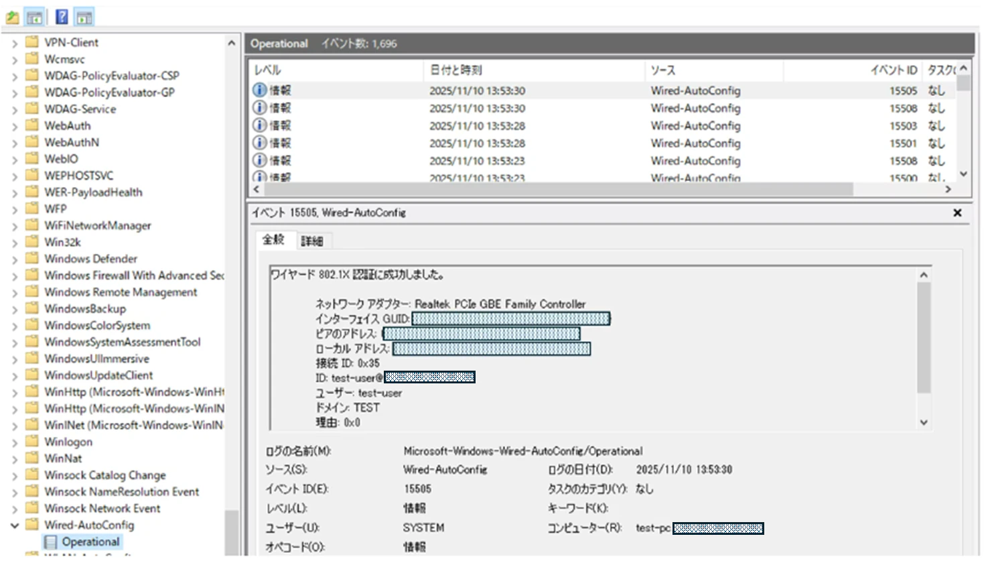Select WEPHOSTSVC in the tree

78,175
